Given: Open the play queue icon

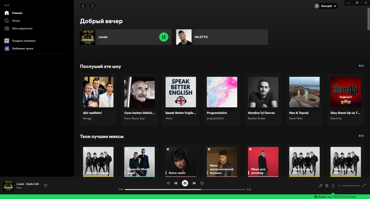Looking at the screenshot, I should point(327,186).
